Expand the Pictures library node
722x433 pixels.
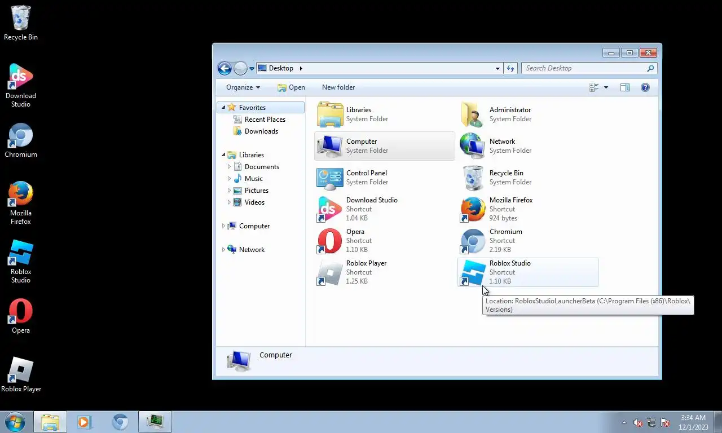[229, 191]
